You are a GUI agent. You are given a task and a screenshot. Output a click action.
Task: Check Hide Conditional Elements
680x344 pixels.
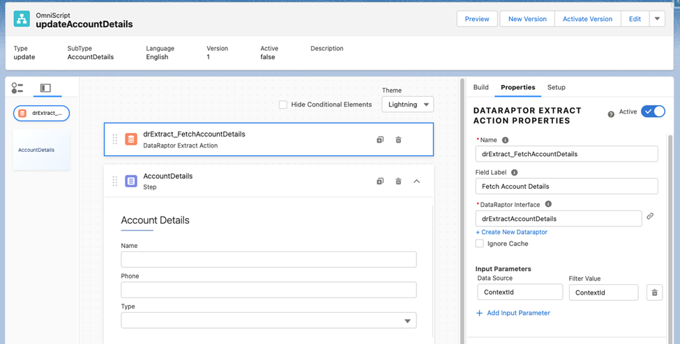282,104
